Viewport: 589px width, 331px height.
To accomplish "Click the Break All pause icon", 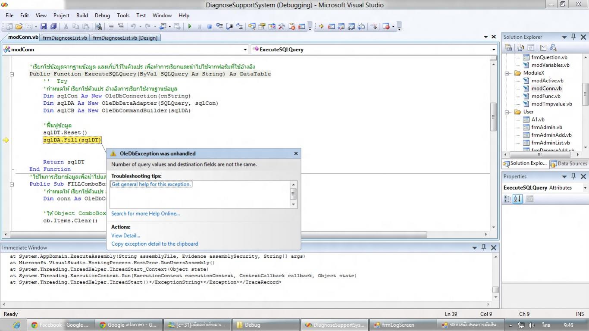I will (199, 26).
